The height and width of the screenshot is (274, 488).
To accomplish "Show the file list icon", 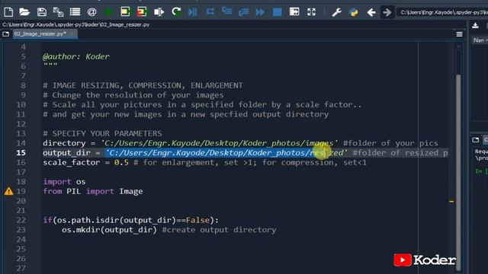I will click(x=75, y=12).
